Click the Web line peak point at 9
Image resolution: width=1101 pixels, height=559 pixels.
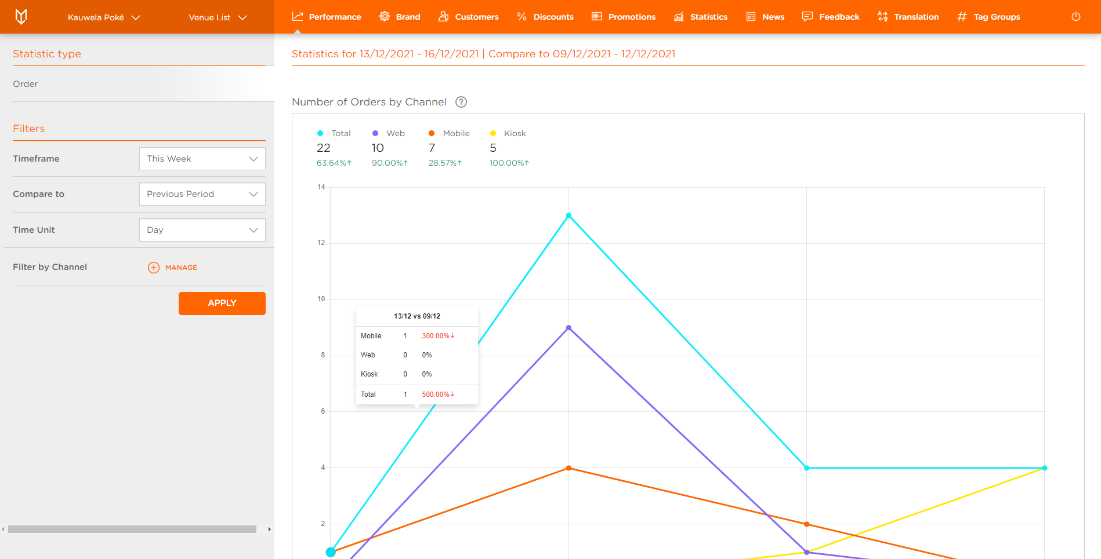click(568, 328)
